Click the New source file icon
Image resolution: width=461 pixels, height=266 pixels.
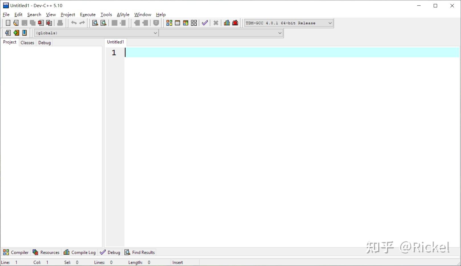pos(8,23)
